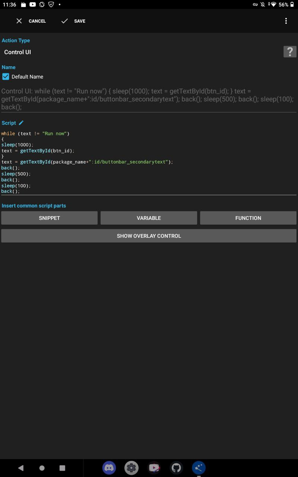Open Settings gear app in taskbar
The image size is (298, 477).
(x=131, y=468)
